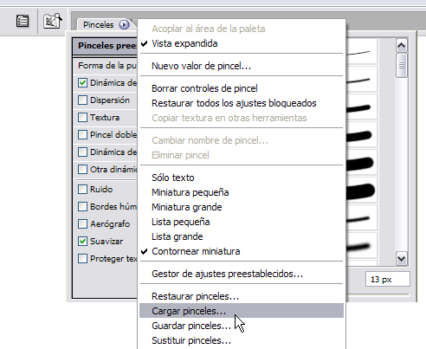
Task: Uncheck the first Dinámica checkbox
Action: [x=82, y=83]
